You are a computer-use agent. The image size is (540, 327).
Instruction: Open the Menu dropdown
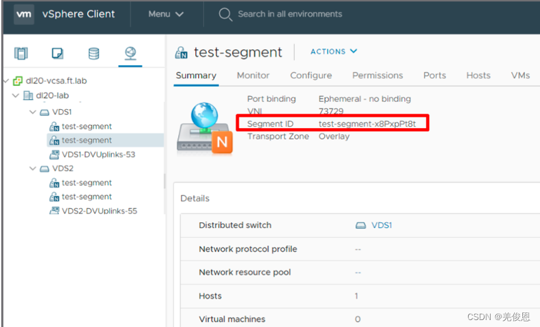coord(165,14)
